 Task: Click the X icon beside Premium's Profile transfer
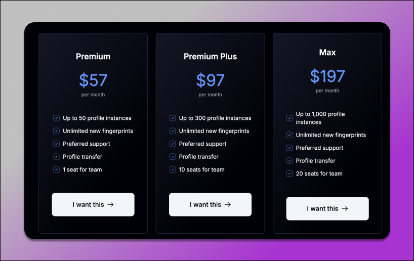coord(56,157)
